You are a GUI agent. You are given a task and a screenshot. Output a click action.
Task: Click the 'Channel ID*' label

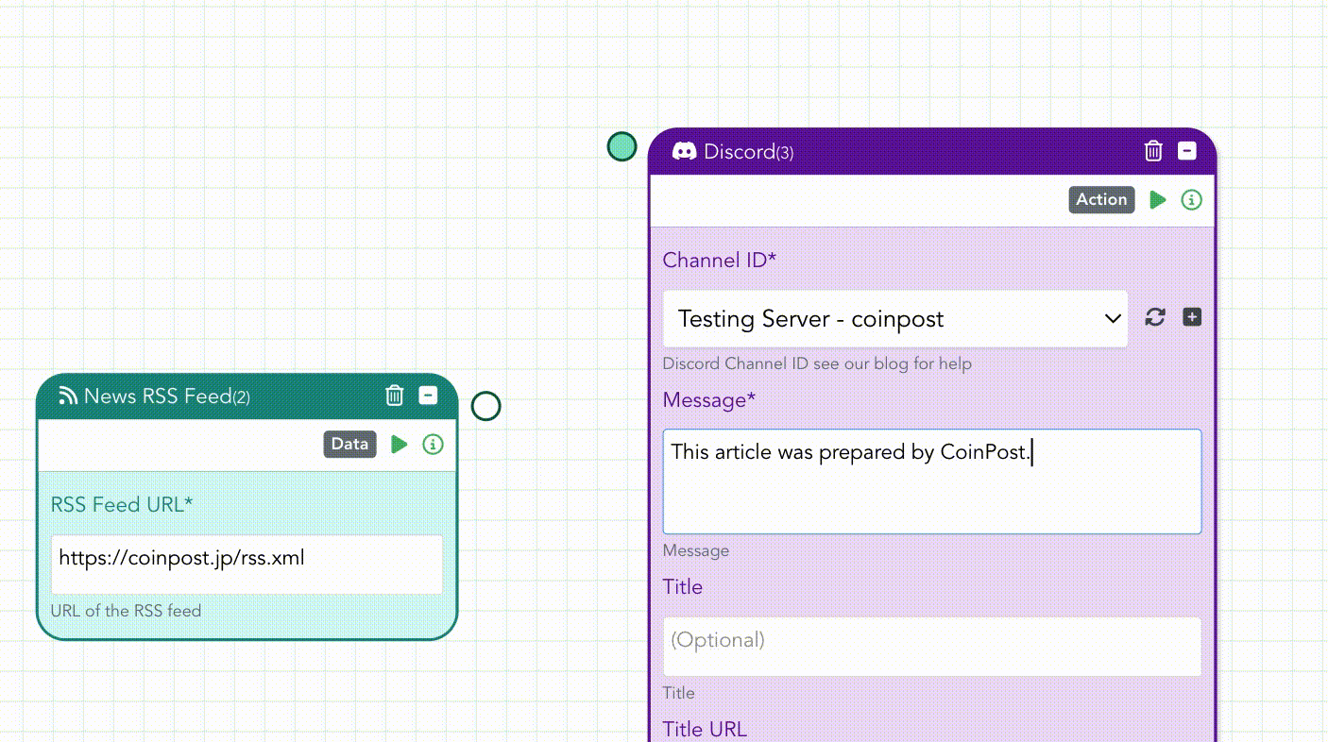tap(720, 261)
